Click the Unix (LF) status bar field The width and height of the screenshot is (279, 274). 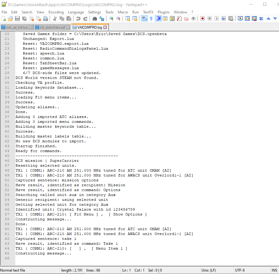click(216, 270)
